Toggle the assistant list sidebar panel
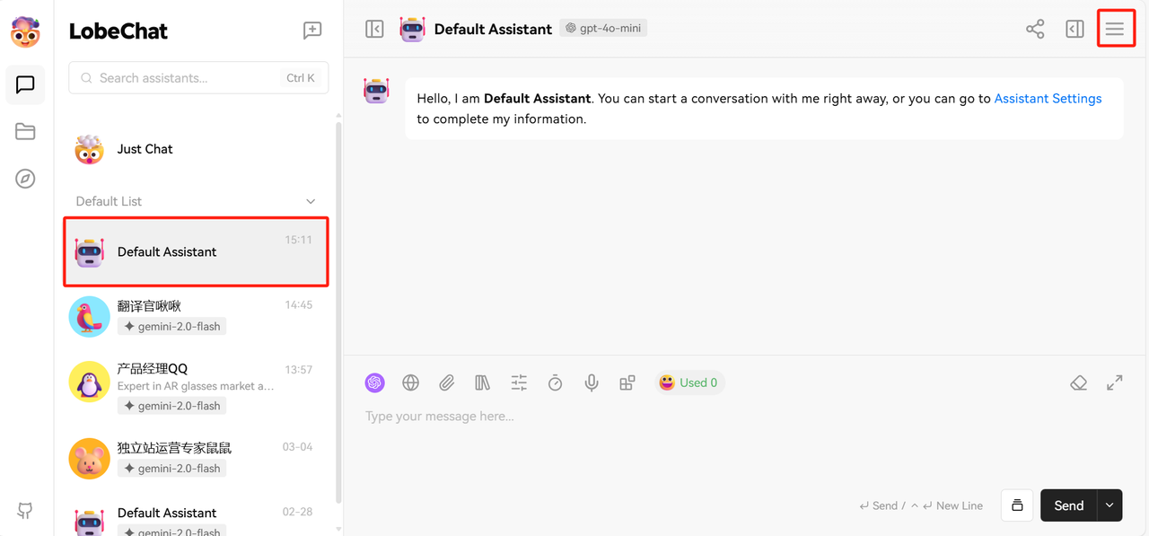 coord(375,30)
